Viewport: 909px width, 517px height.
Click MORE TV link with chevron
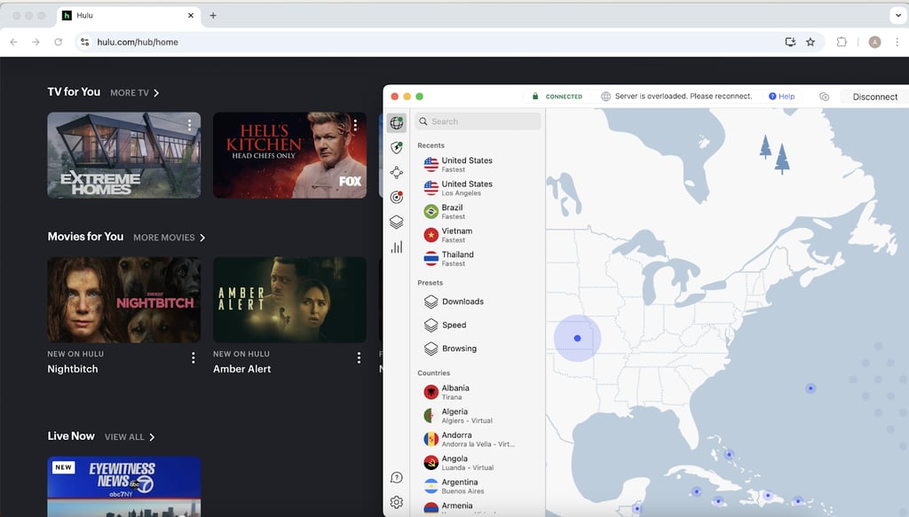135,92
